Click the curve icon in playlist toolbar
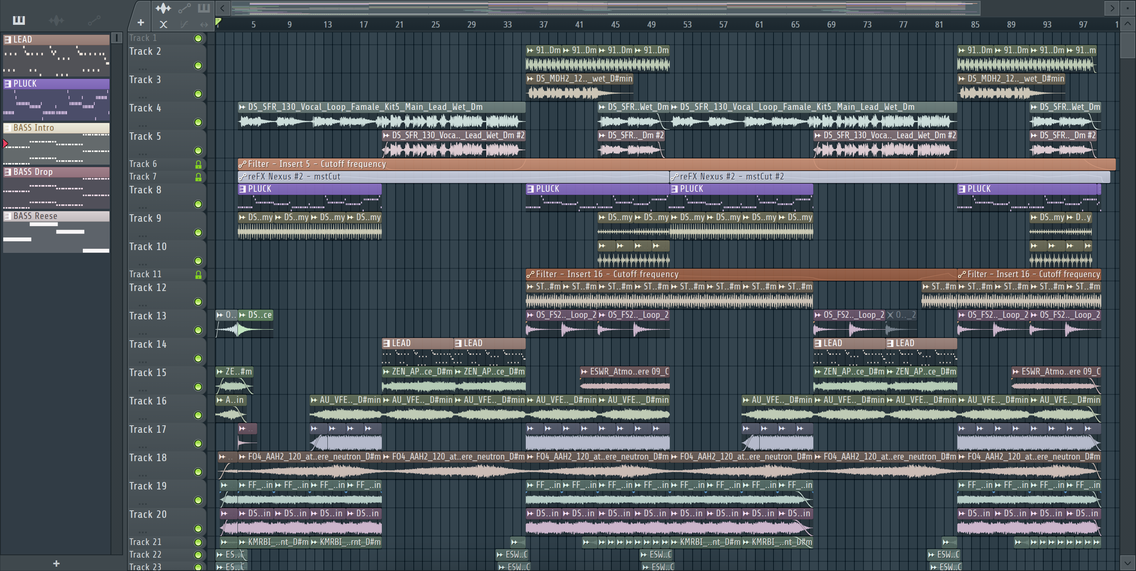 [184, 25]
